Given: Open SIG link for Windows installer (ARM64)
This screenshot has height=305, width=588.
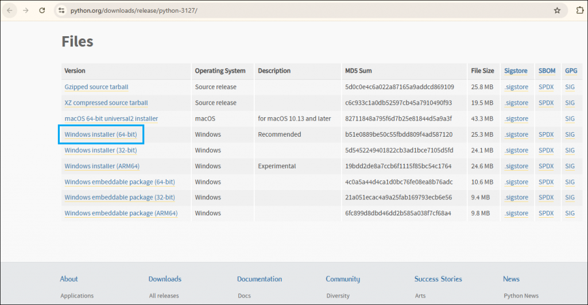Looking at the screenshot, I should click(x=570, y=166).
